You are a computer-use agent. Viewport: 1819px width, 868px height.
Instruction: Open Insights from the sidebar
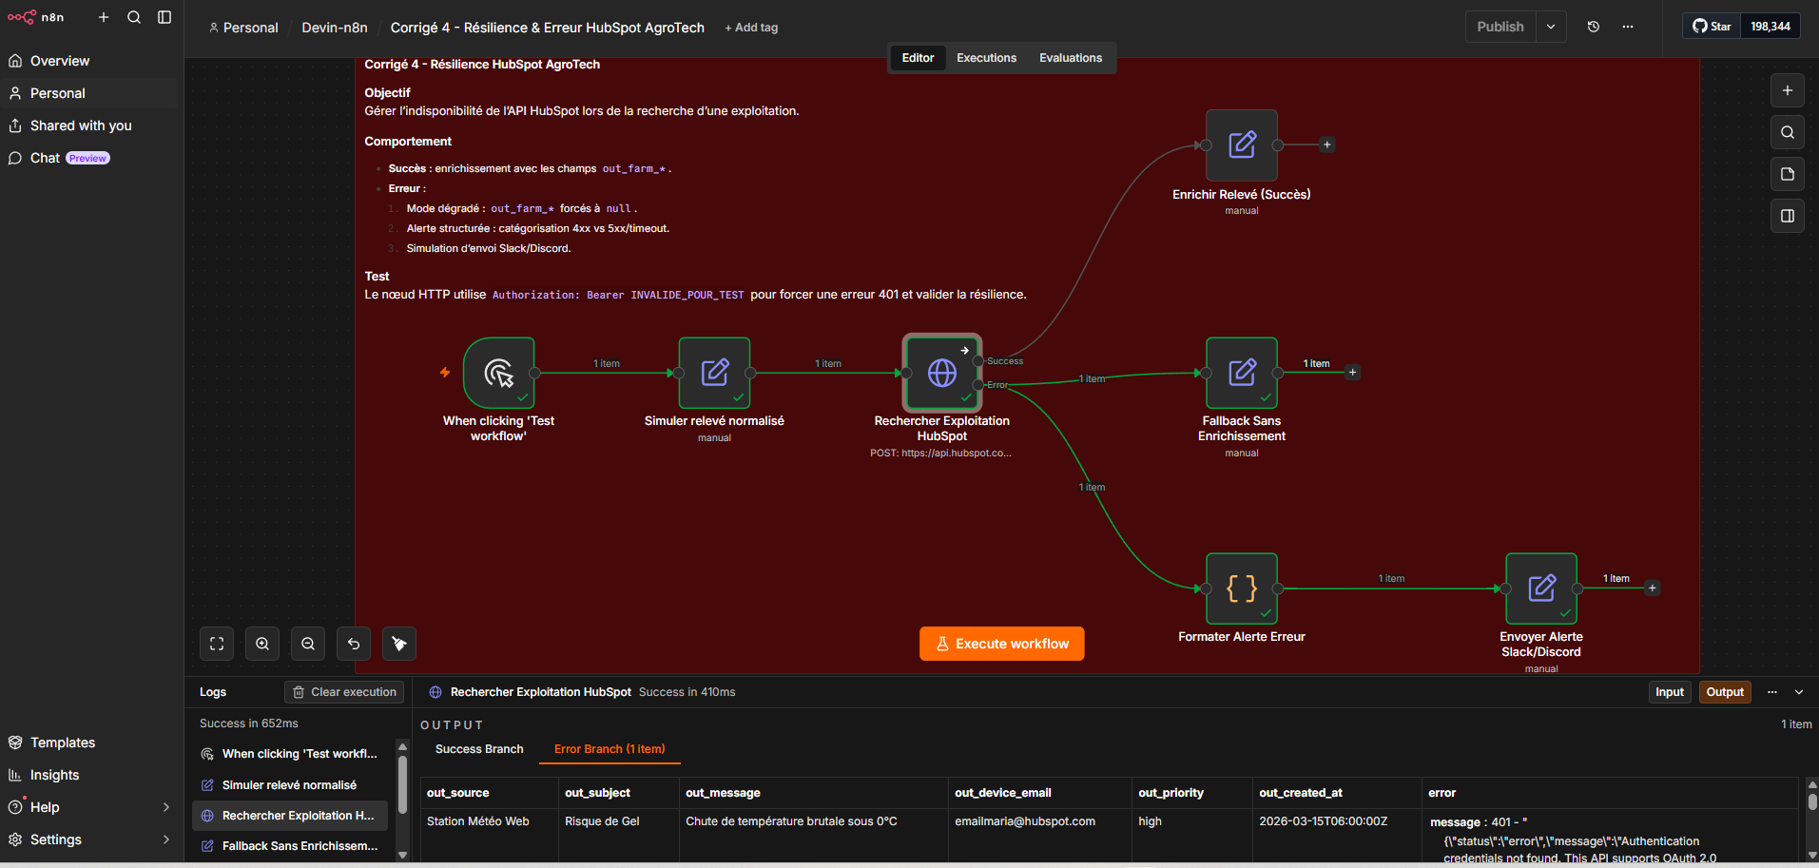click(91, 775)
